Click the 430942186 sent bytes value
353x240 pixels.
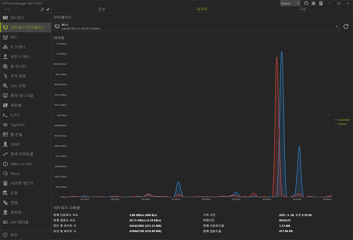point(145,231)
